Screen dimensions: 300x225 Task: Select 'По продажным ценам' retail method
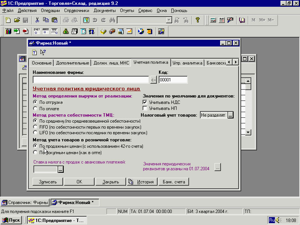click(35, 146)
